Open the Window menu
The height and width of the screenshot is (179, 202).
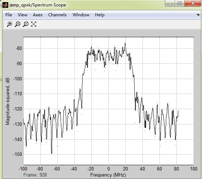coord(81,15)
